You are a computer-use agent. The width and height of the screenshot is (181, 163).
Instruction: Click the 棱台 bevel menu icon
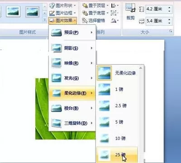57,108
